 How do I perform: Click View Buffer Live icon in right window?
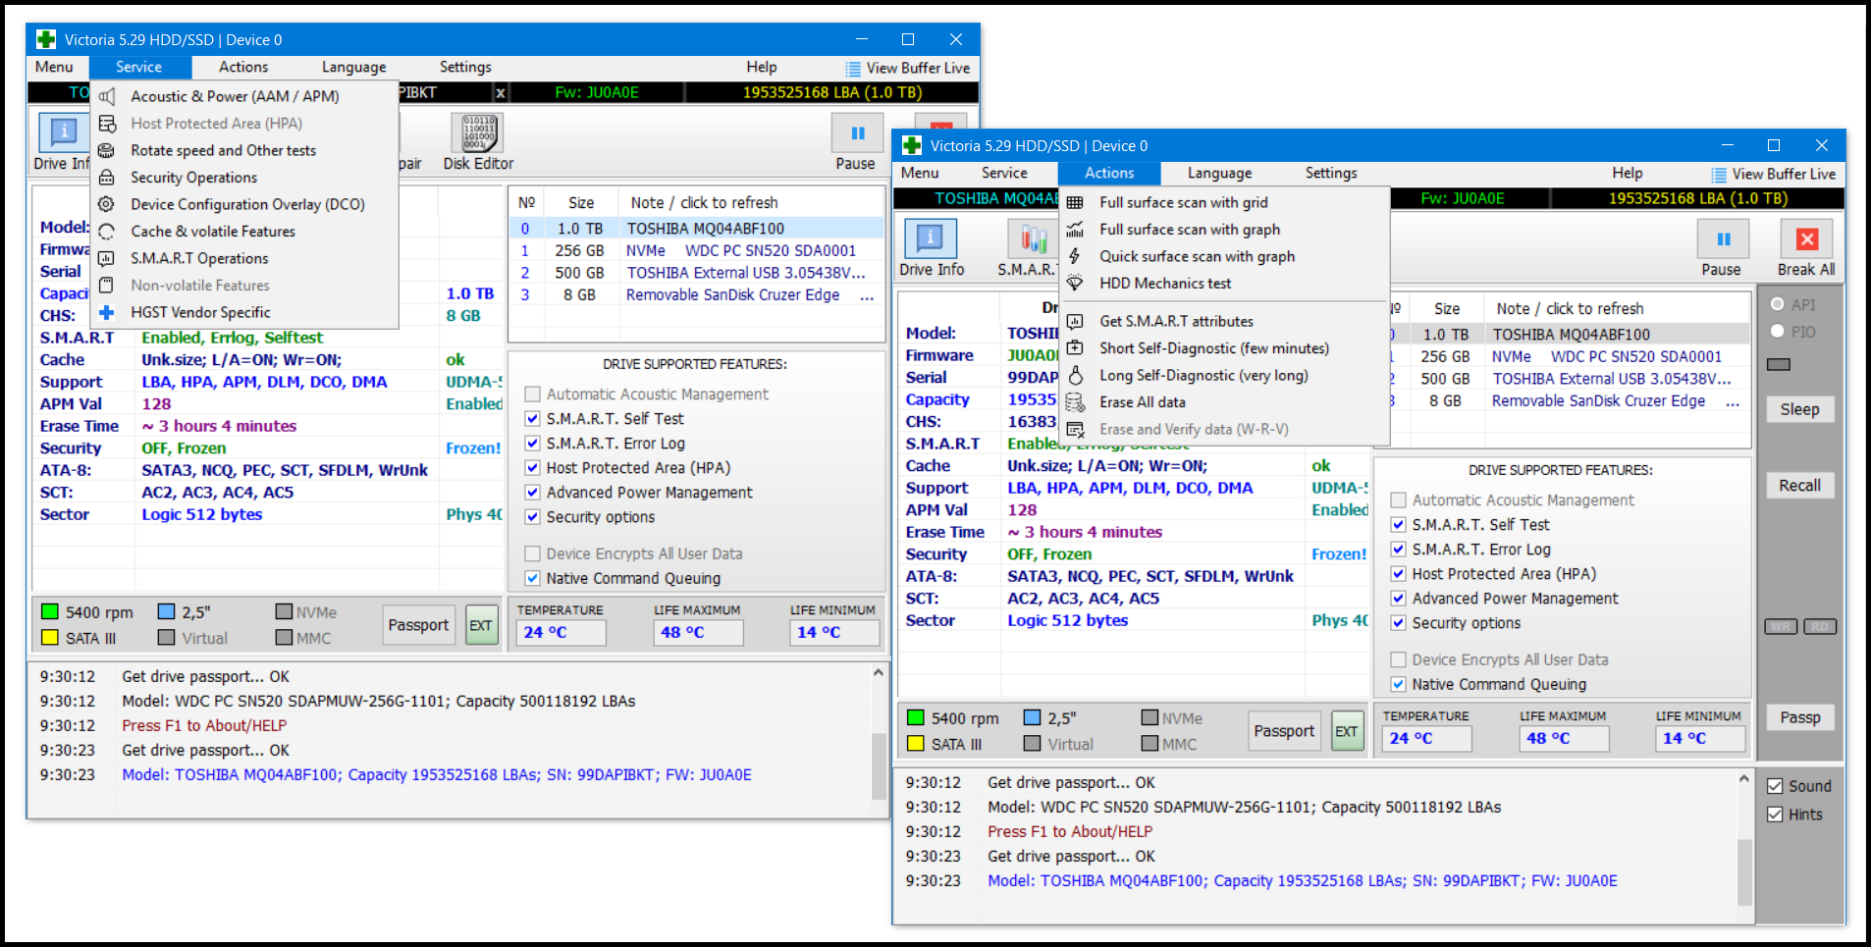point(1719,175)
